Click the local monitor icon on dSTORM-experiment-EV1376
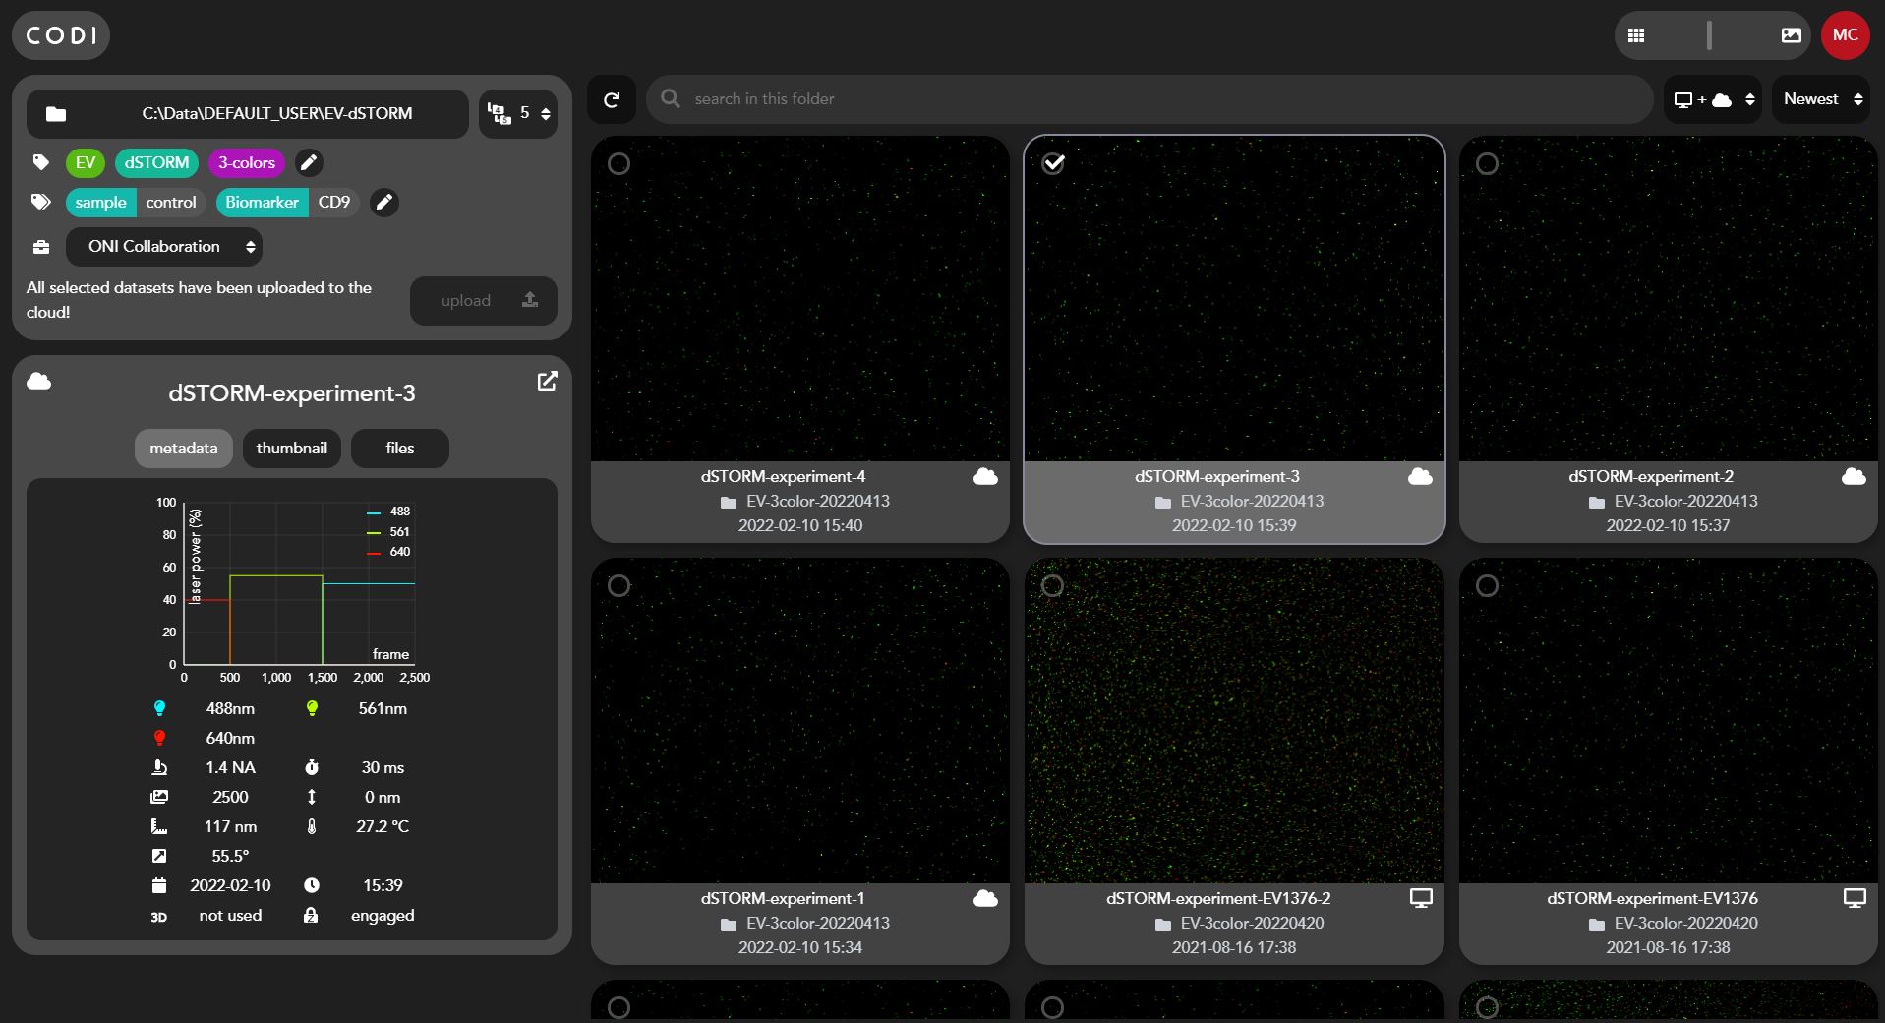 (1855, 898)
